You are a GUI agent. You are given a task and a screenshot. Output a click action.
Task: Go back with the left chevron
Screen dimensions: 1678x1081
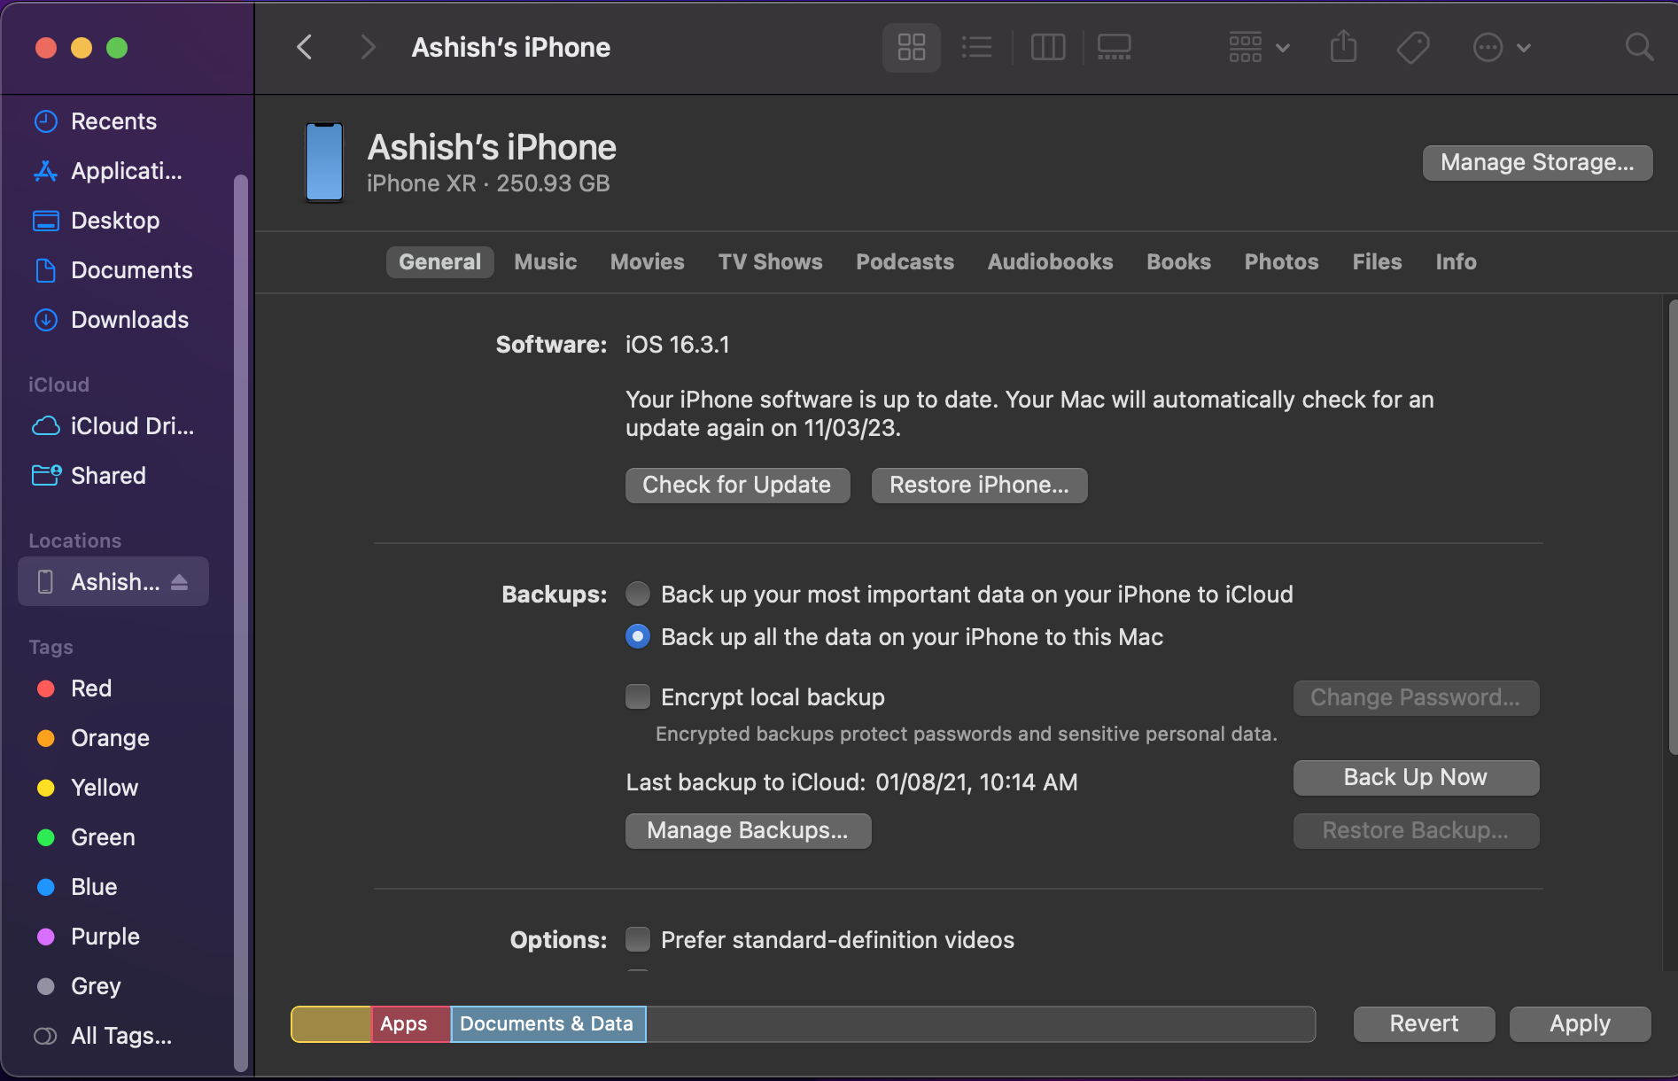click(x=304, y=47)
